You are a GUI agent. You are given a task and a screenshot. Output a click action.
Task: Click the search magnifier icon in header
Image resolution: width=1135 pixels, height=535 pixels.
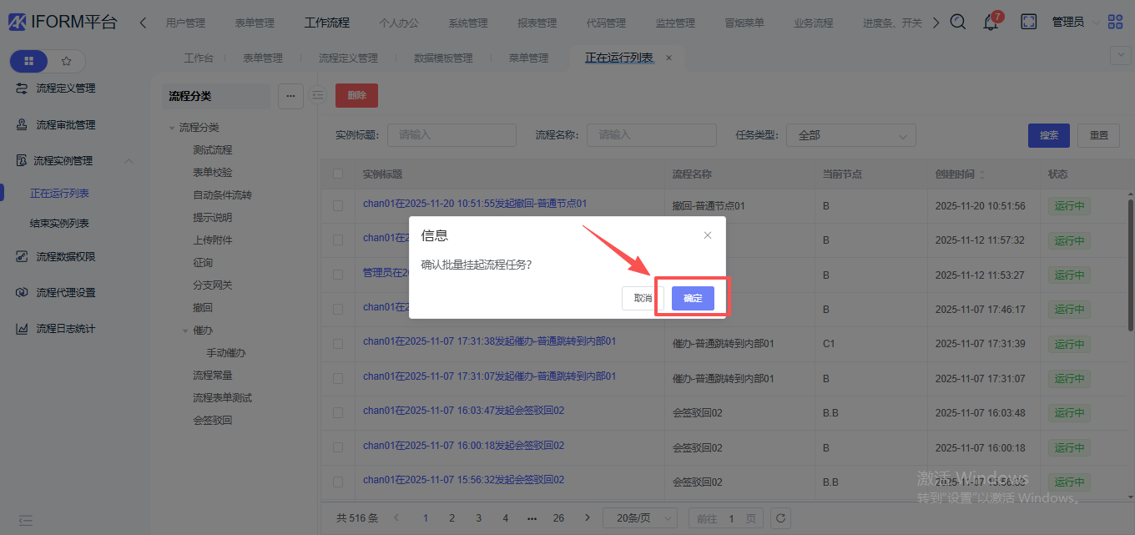coord(958,23)
